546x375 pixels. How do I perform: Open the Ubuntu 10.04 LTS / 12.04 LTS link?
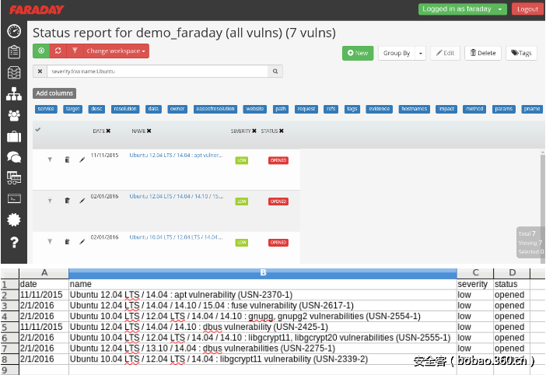coord(176,237)
